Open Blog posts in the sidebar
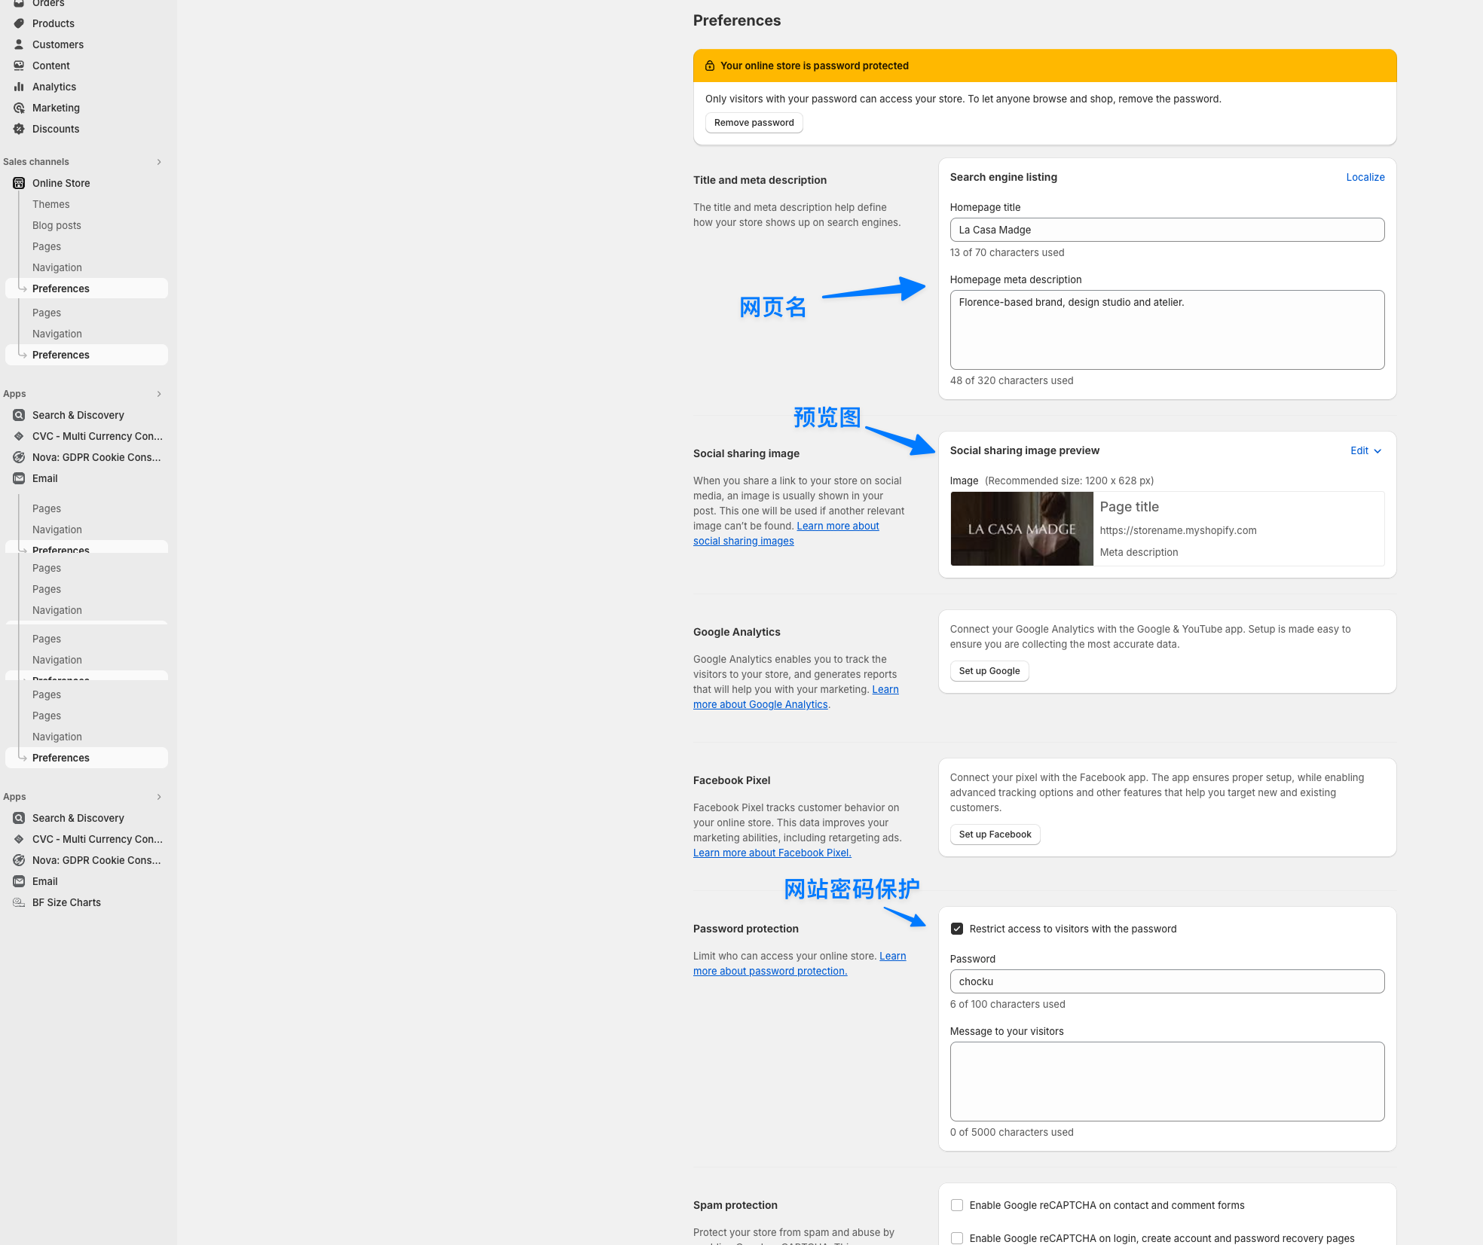 click(57, 225)
